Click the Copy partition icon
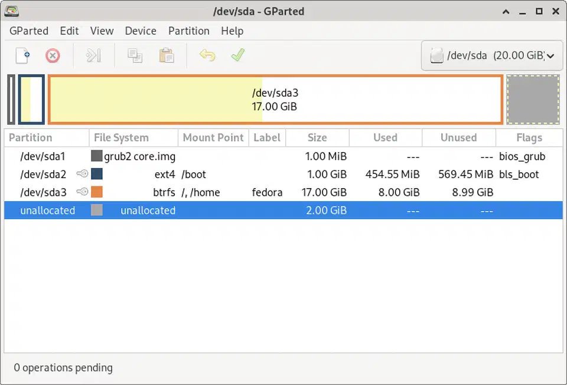 [x=135, y=55]
